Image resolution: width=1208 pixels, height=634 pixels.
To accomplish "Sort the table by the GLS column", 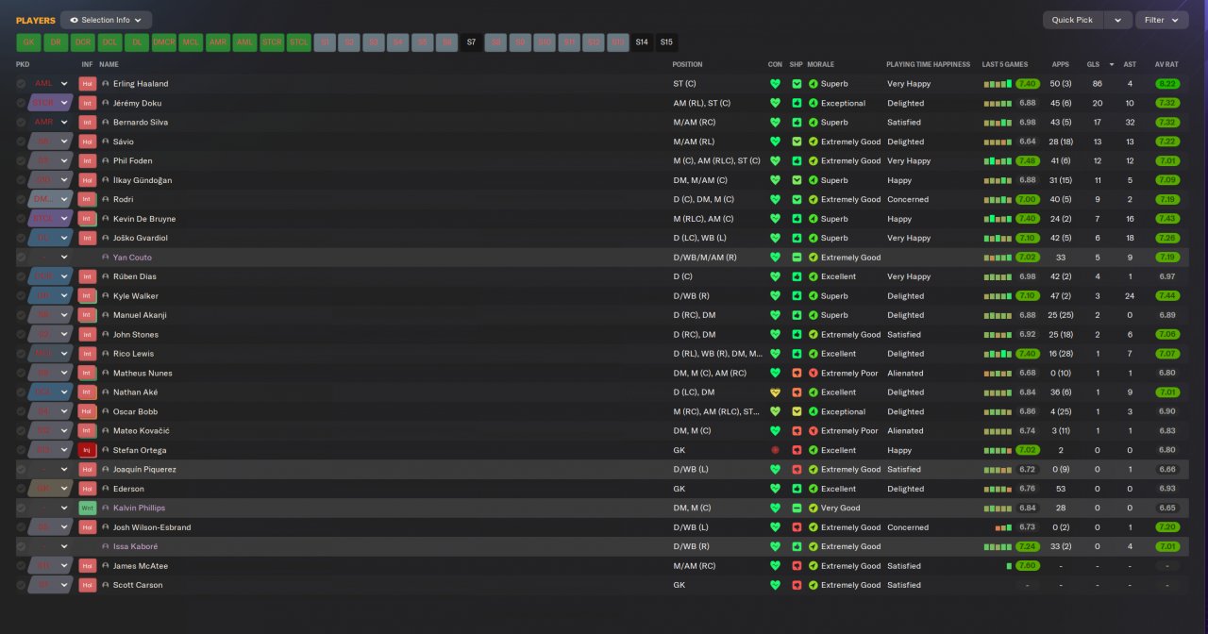I will pyautogui.click(x=1093, y=65).
